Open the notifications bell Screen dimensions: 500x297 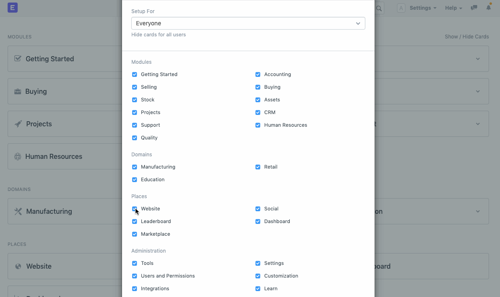pyautogui.click(x=489, y=8)
